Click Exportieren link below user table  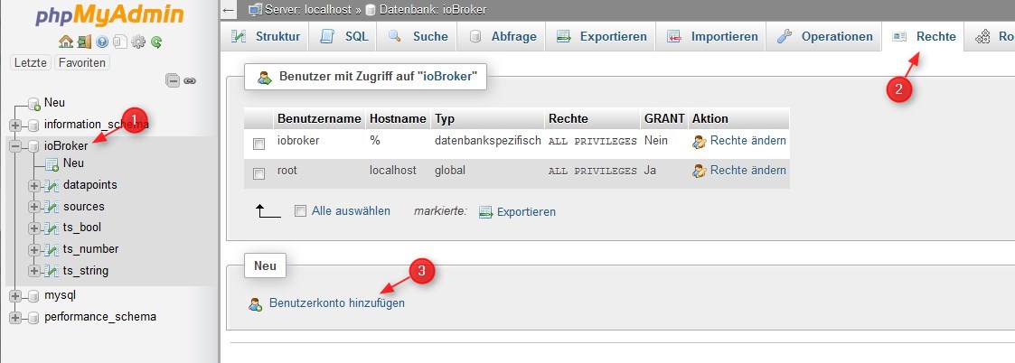click(x=526, y=212)
